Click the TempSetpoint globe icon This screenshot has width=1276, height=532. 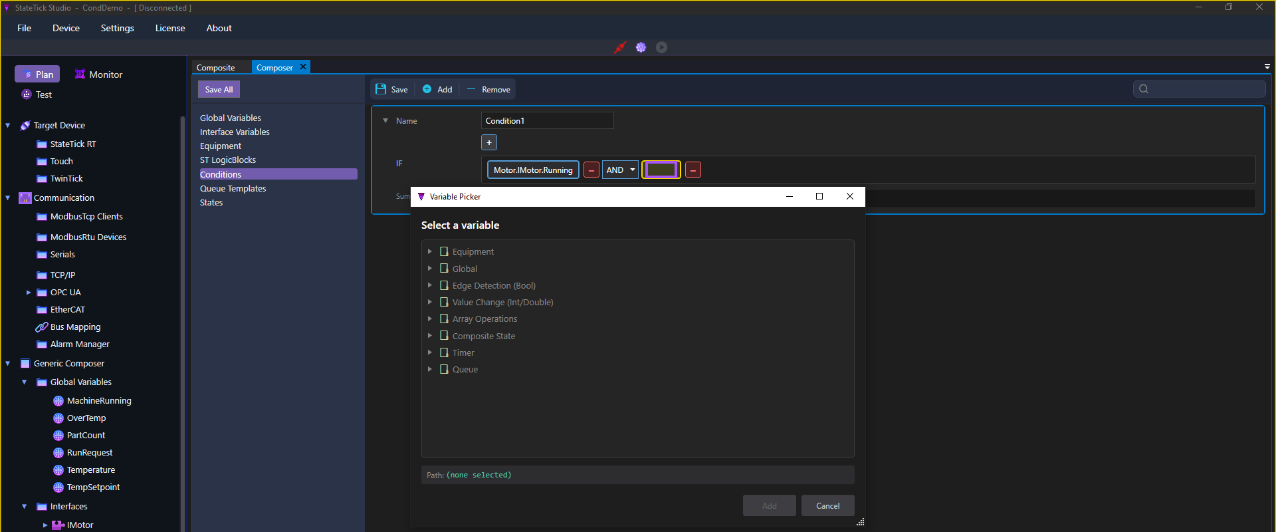click(58, 487)
